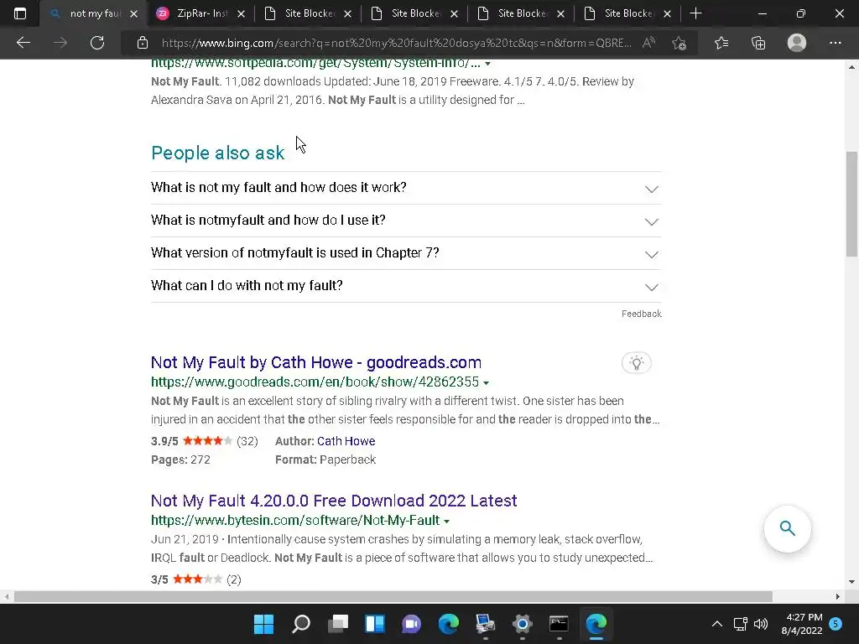Open 'Not My Fault by Cath Howe - goodreads.com'
859x644 pixels.
point(316,362)
